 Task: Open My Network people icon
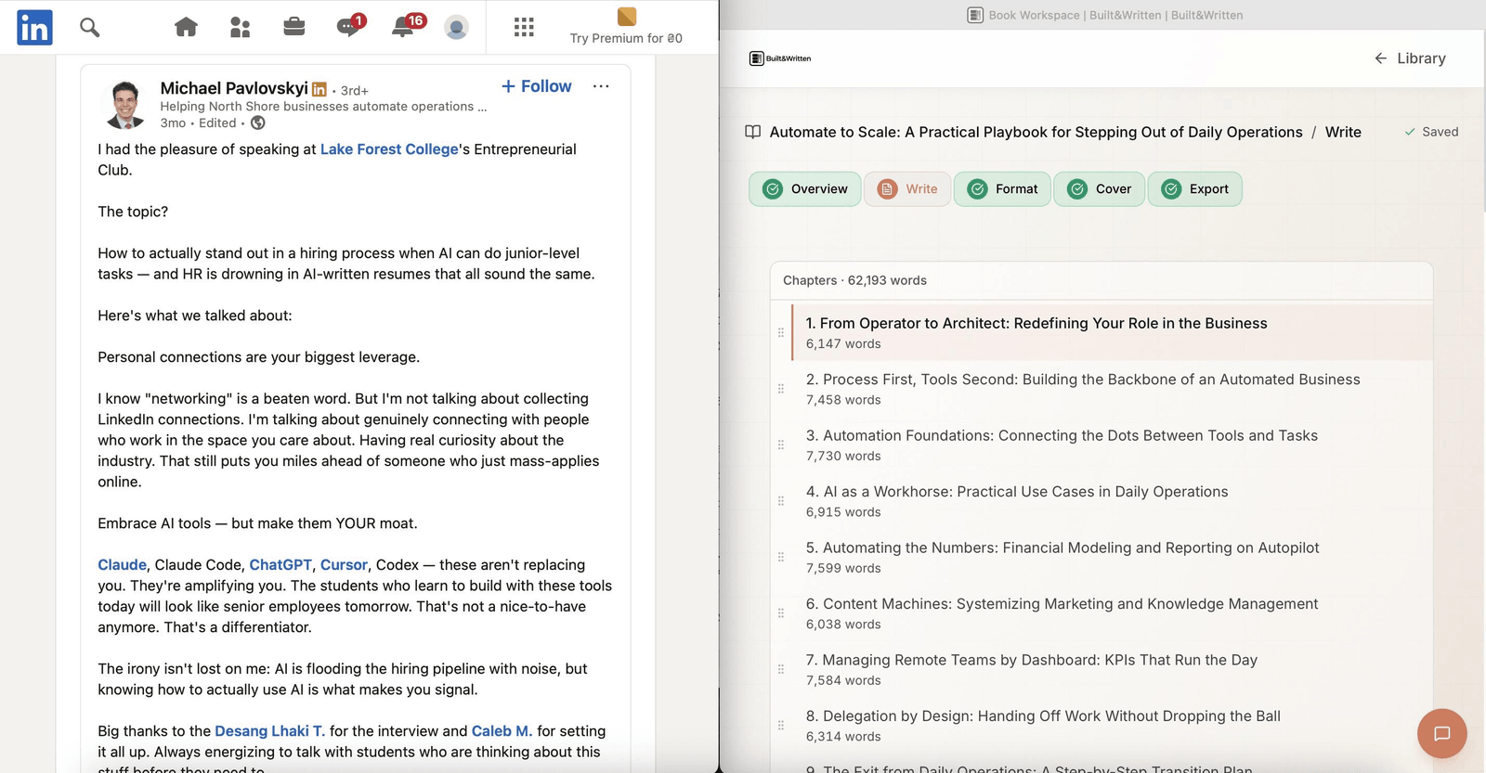click(240, 27)
